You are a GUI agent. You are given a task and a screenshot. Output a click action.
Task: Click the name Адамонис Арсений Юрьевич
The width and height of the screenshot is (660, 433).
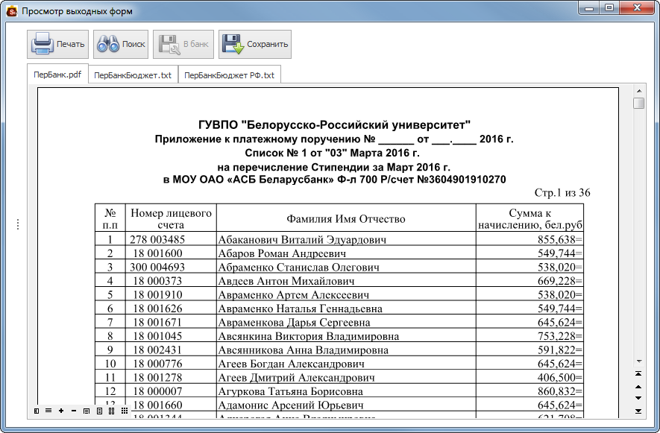point(291,405)
